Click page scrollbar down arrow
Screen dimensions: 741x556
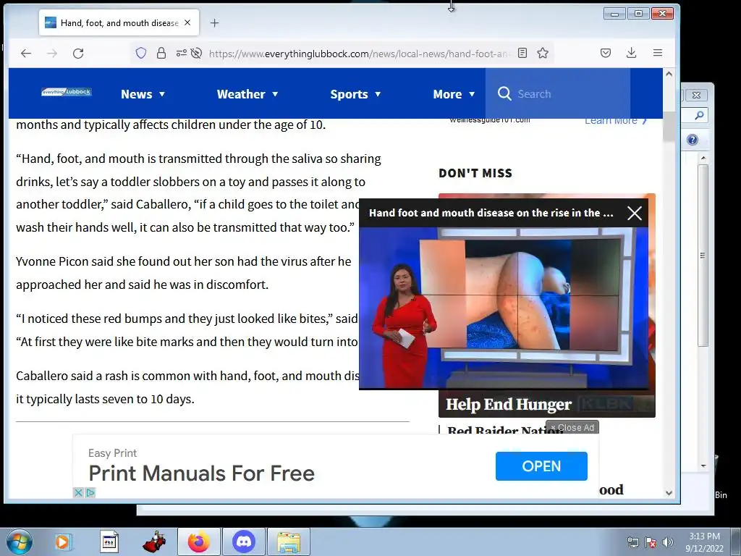[668, 492]
